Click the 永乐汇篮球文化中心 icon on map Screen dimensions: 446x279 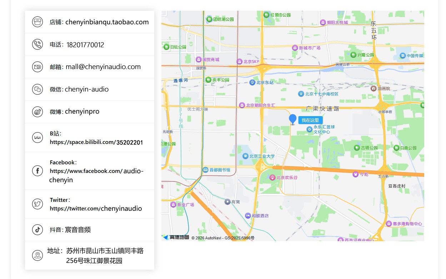[310, 129]
